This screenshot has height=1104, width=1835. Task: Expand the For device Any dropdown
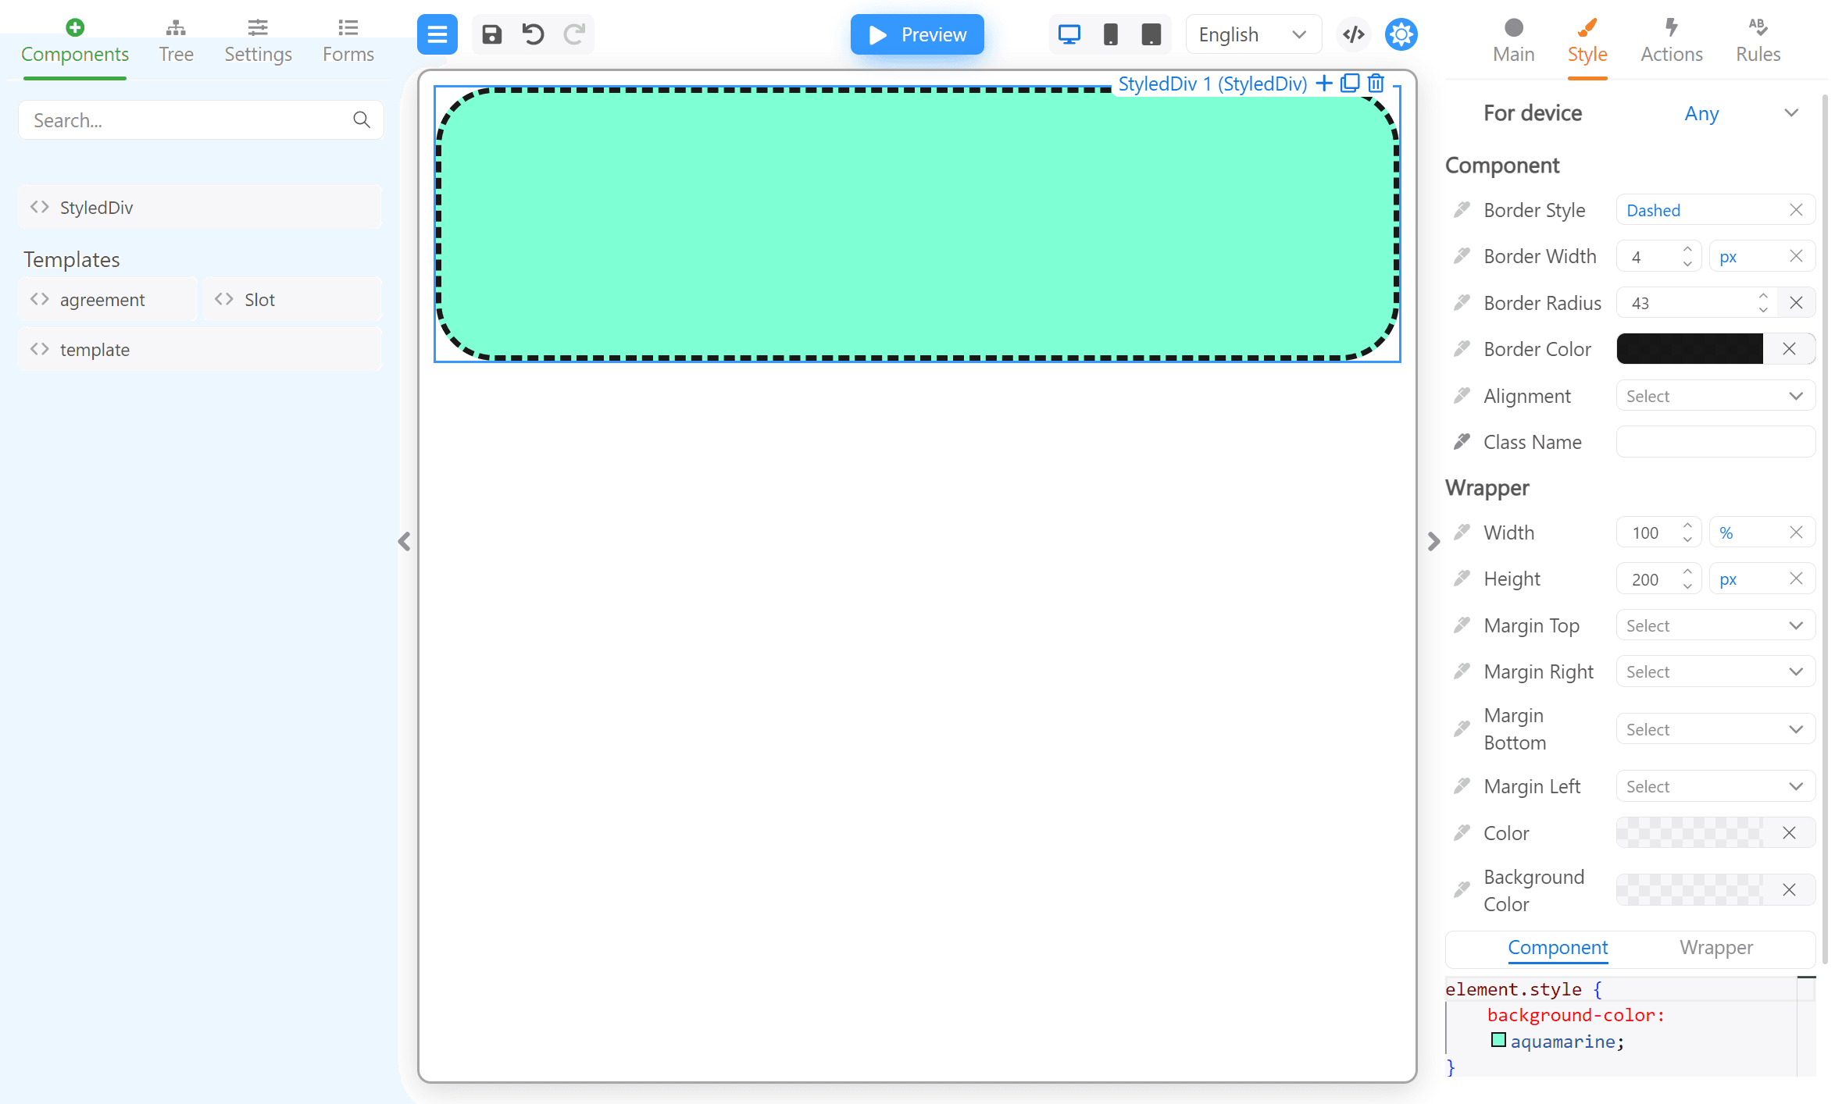coord(1791,113)
